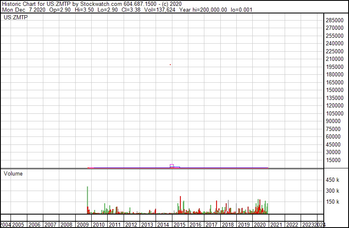
Task: Click the 2012 year label on time axis
Action: (131, 225)
